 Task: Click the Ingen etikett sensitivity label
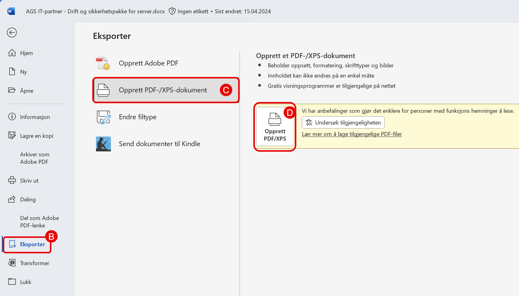[x=193, y=11]
